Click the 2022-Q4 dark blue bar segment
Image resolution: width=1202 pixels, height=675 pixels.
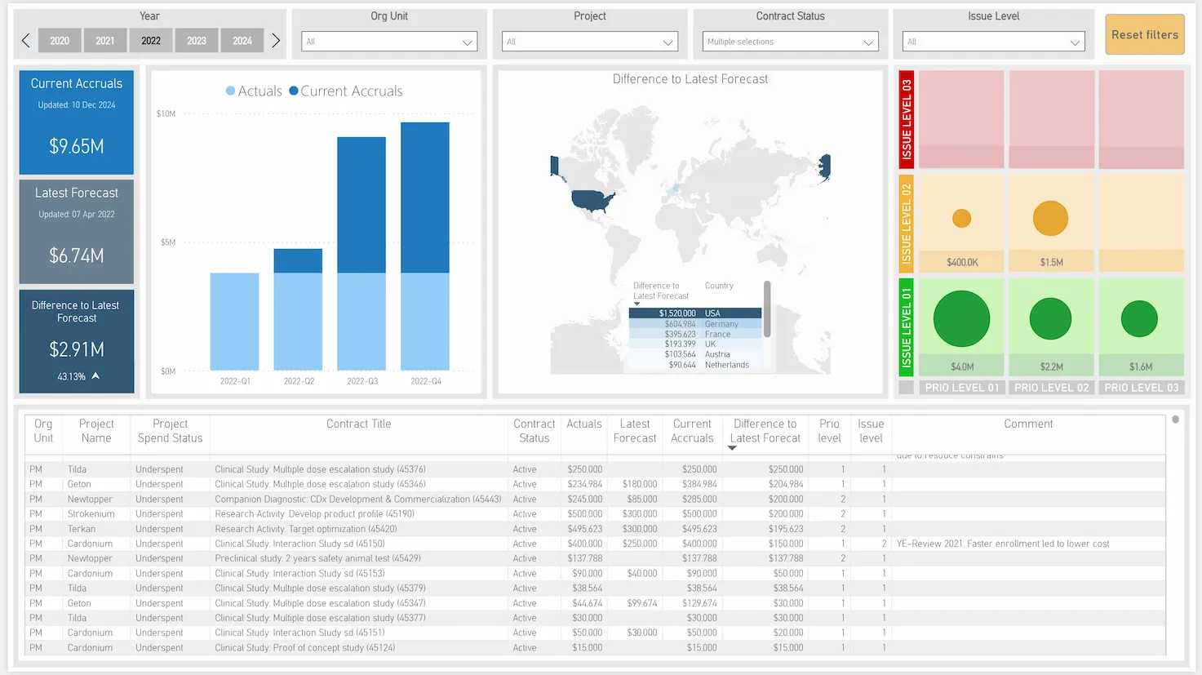[x=425, y=197]
